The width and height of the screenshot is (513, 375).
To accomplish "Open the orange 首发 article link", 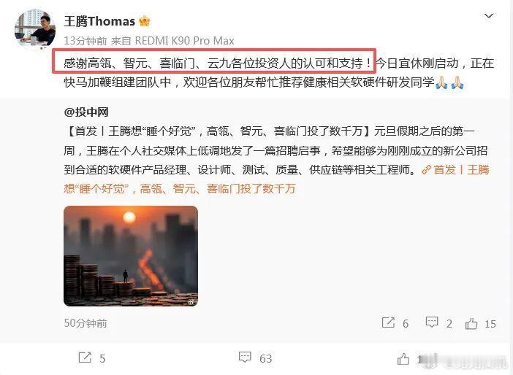I will click(276, 179).
